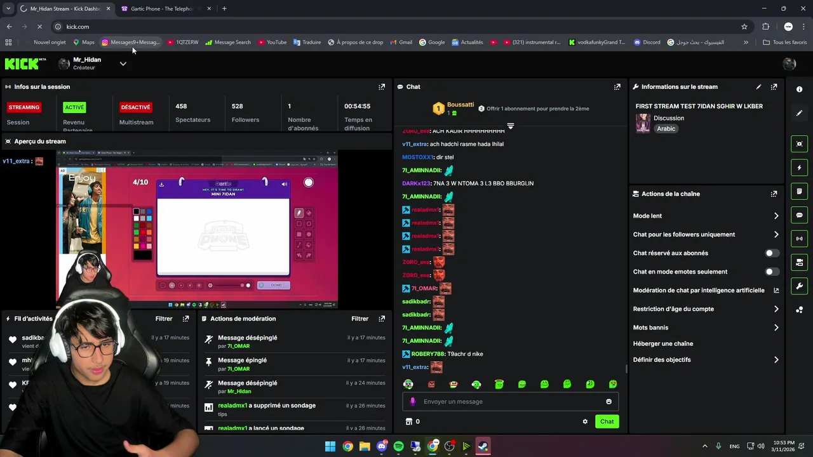Click the pencil icon in right sidebar
Viewport: 813px width, 457px height.
(799, 113)
